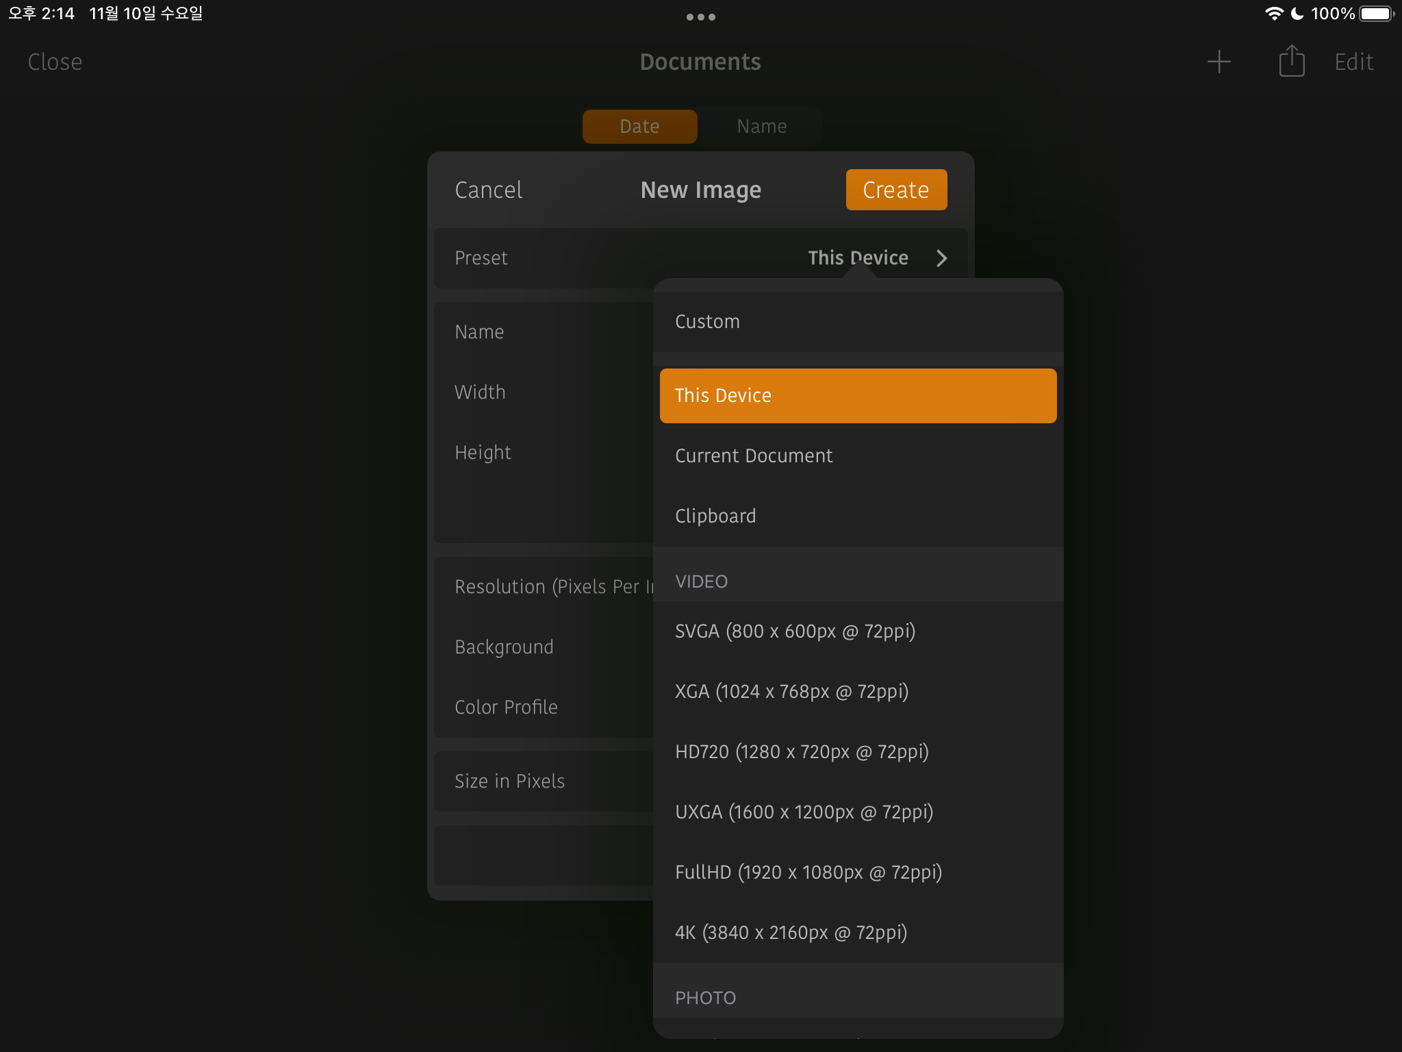Cancel the New Image dialog
This screenshot has width=1402, height=1052.
489,190
